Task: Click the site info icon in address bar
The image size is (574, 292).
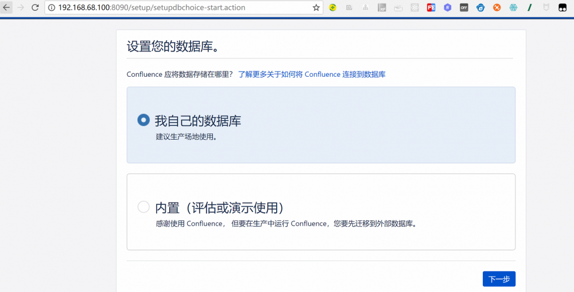Action: [x=52, y=7]
